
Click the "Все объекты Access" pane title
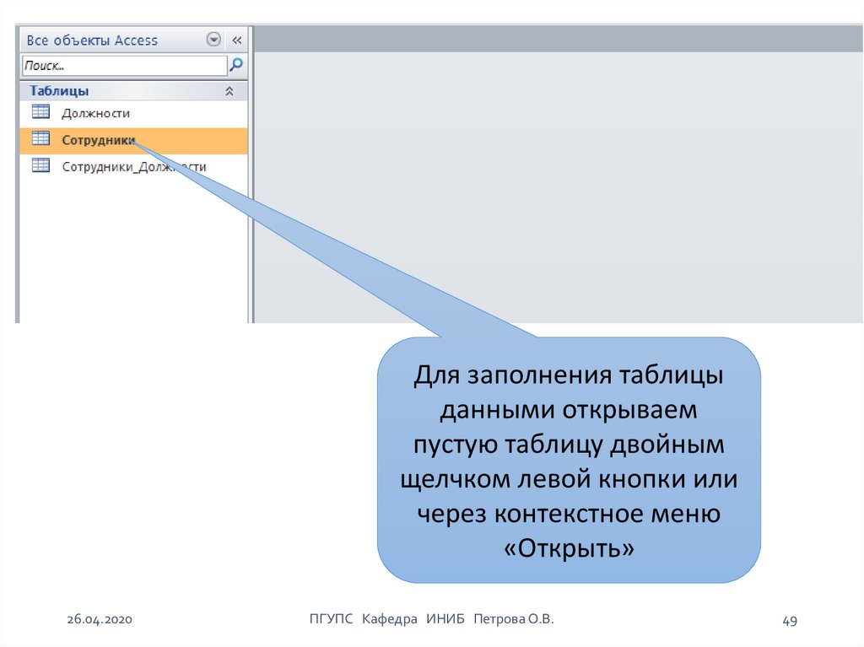92,40
